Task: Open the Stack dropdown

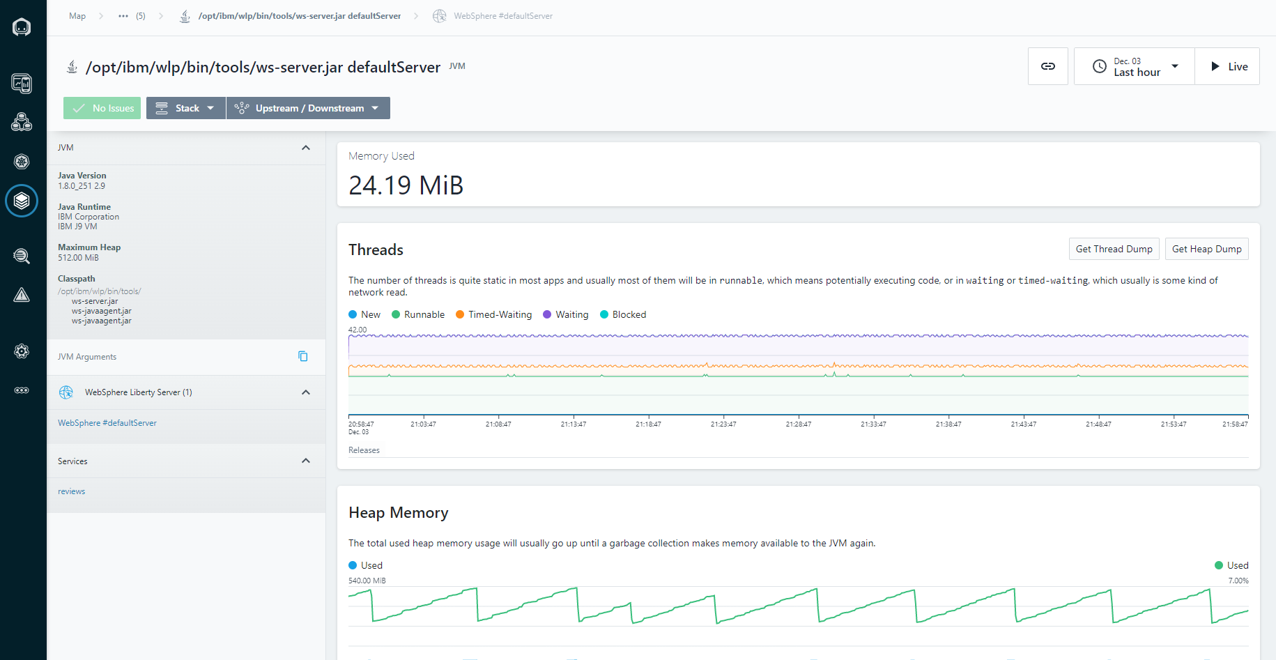Action: (185, 108)
